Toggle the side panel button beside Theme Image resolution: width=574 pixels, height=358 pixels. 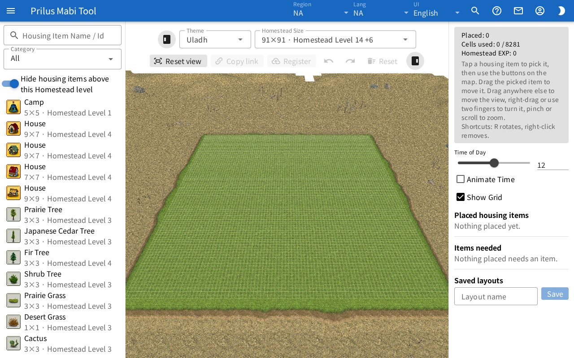pos(167,39)
